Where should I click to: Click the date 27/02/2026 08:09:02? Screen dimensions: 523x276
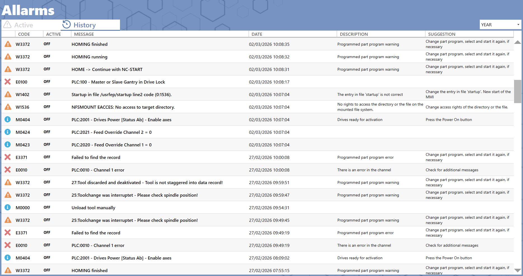269,258
